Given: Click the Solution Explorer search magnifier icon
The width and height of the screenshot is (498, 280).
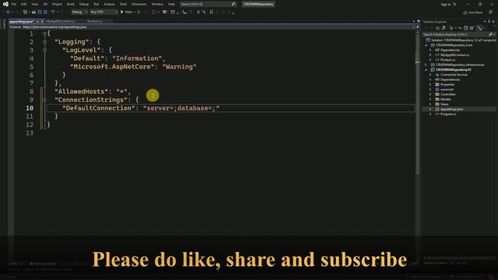Looking at the screenshot, I should (x=491, y=34).
